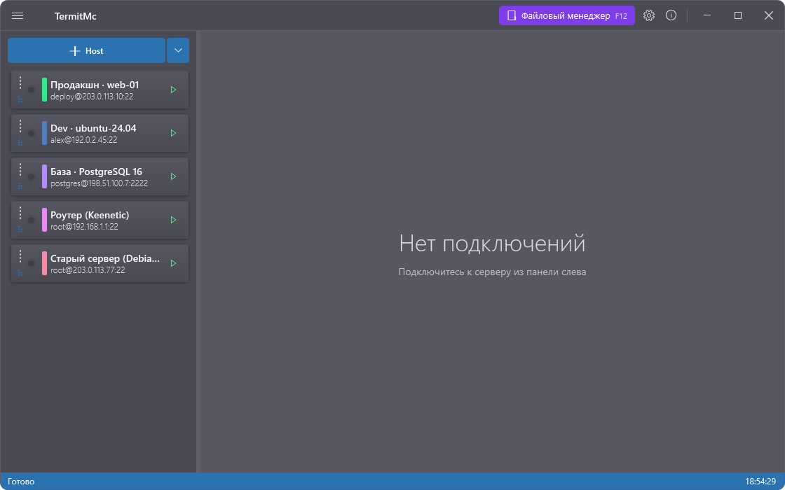Click pink color bar of Старый сервер
The width and height of the screenshot is (785, 490).
(45, 263)
